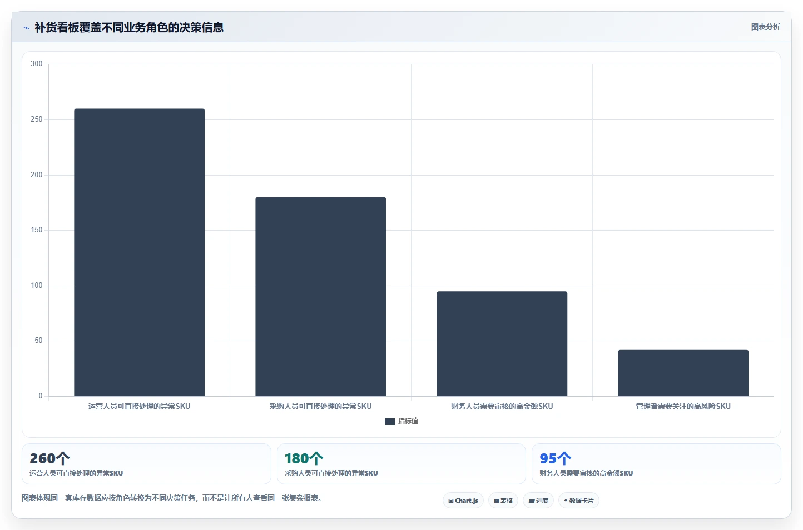Click the y-axis value 250

pyautogui.click(x=37, y=119)
